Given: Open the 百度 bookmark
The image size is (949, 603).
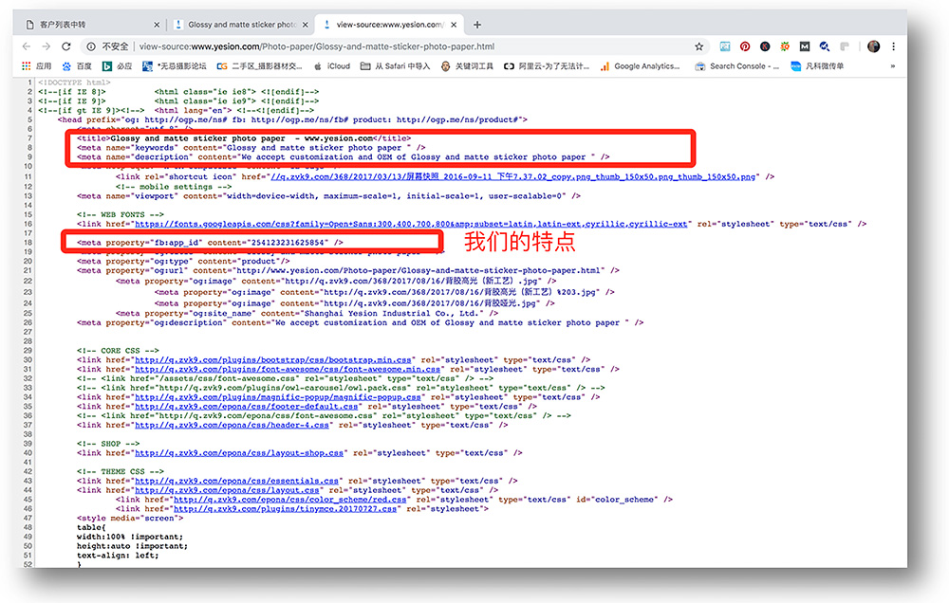Looking at the screenshot, I should coord(77,66).
